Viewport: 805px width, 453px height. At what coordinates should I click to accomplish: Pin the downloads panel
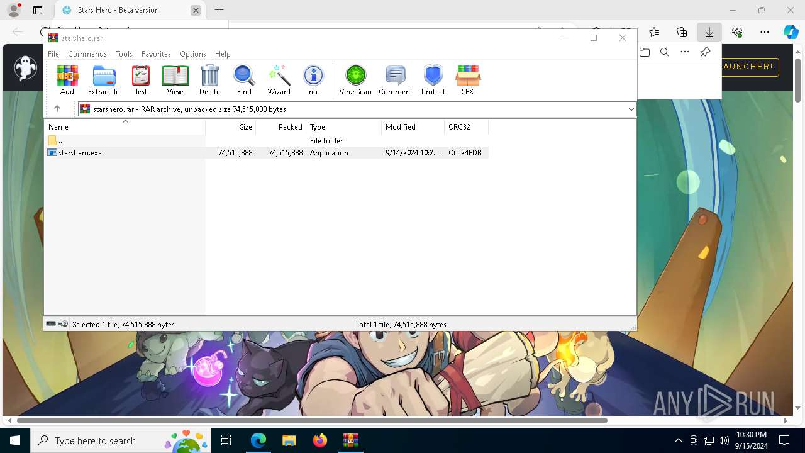click(x=706, y=52)
